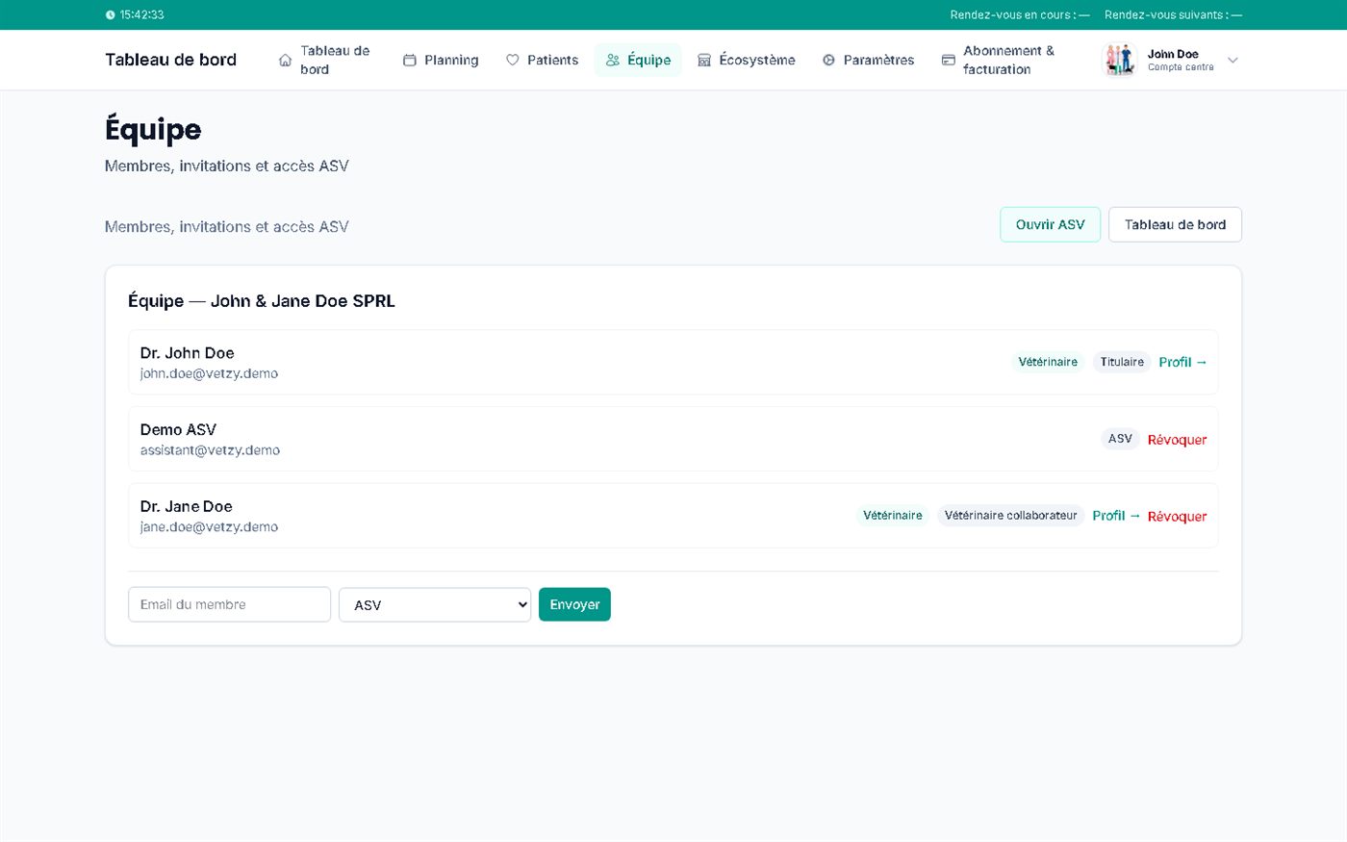Click the Vétérinaire collaborateur badge
The image size is (1347, 842).
click(x=1010, y=516)
